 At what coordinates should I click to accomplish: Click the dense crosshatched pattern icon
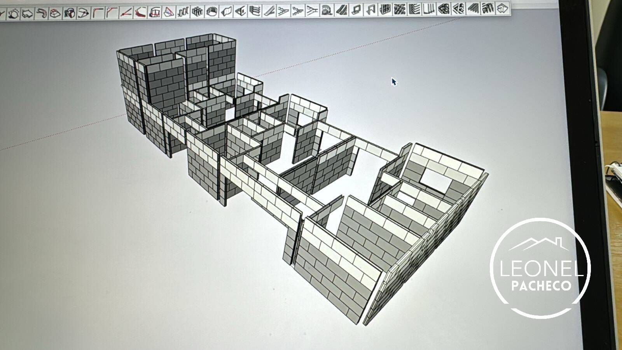(400, 9)
